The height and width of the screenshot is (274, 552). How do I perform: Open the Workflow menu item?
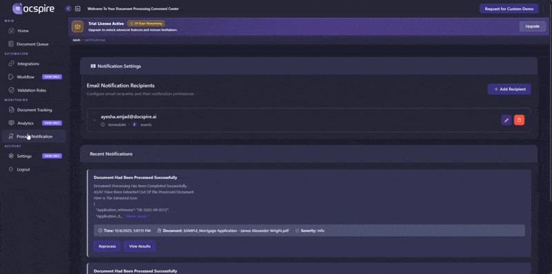point(26,77)
